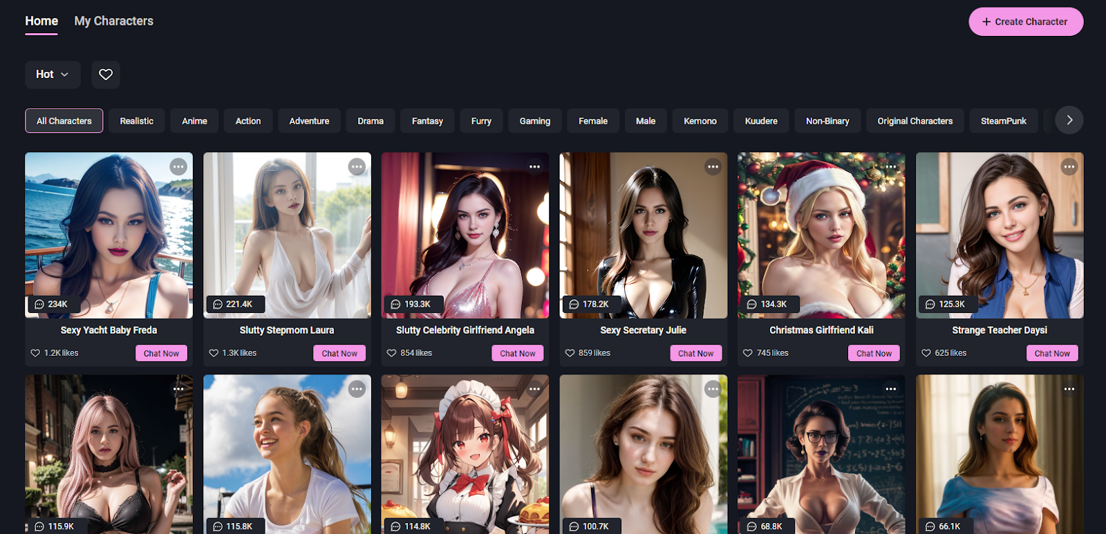Open three-dot menu on Strange Teacher Daysi card

tap(1069, 166)
